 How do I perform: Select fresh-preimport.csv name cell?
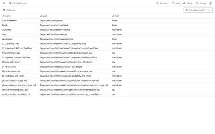point(11,53)
